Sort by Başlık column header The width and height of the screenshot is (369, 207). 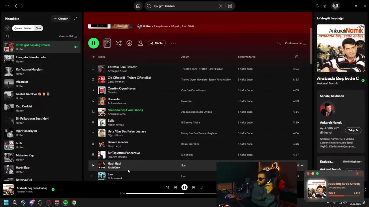[x=101, y=57]
